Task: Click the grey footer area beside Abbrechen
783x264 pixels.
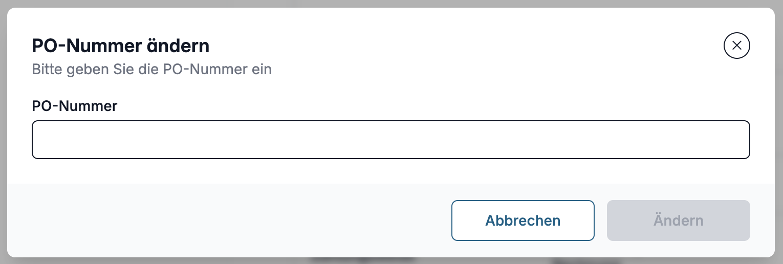Action: pos(230,221)
